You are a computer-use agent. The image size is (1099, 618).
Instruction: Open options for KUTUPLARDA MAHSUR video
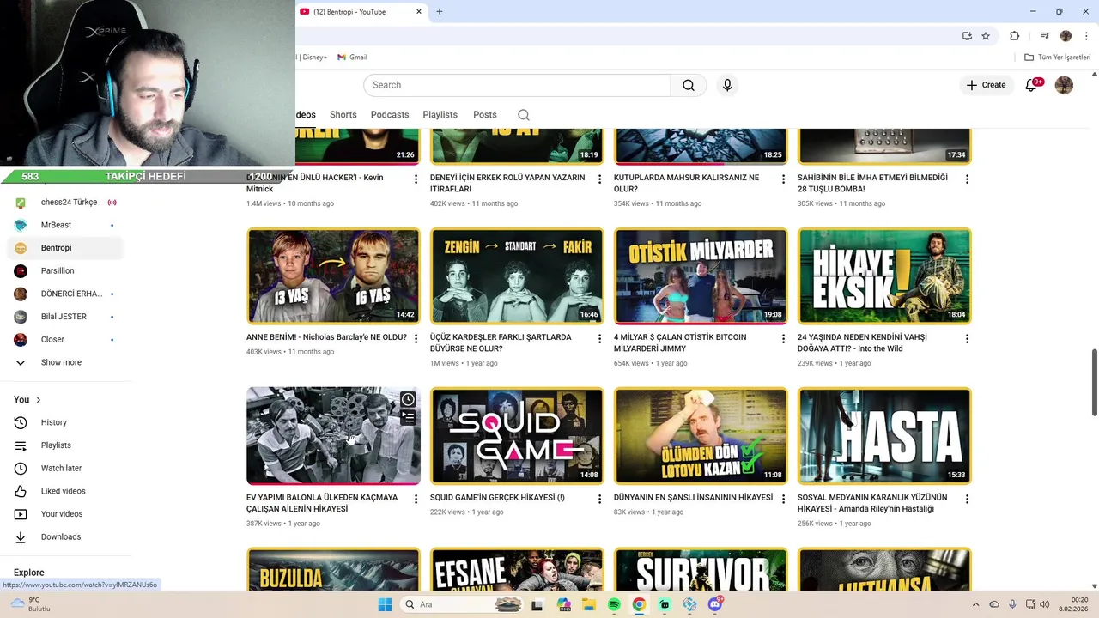(783, 179)
